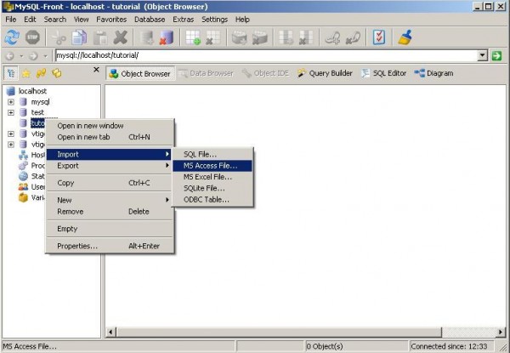Click the mysql://localhost/tutorial/ address field
The width and height of the screenshot is (510, 353).
pyautogui.click(x=267, y=55)
